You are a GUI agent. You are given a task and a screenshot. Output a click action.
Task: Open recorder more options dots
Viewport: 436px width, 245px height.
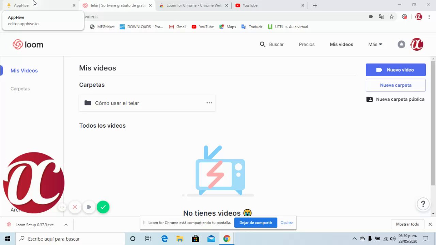[62, 207]
